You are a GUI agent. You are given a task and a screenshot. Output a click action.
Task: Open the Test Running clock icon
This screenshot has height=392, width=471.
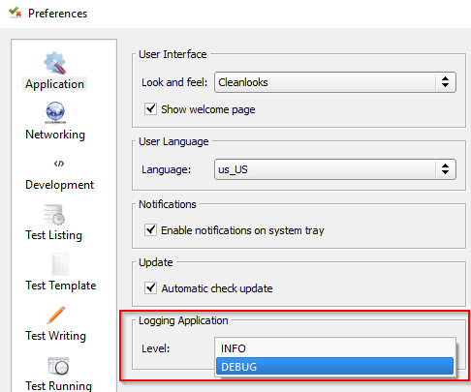pos(58,366)
